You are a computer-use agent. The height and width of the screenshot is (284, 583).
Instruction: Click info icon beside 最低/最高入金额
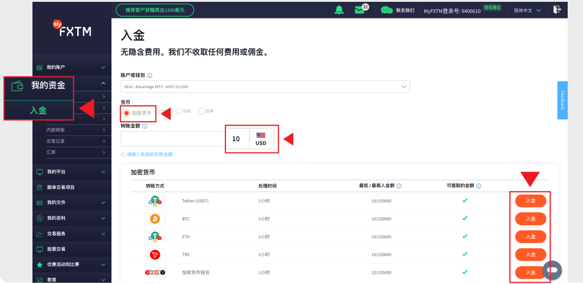coord(399,186)
